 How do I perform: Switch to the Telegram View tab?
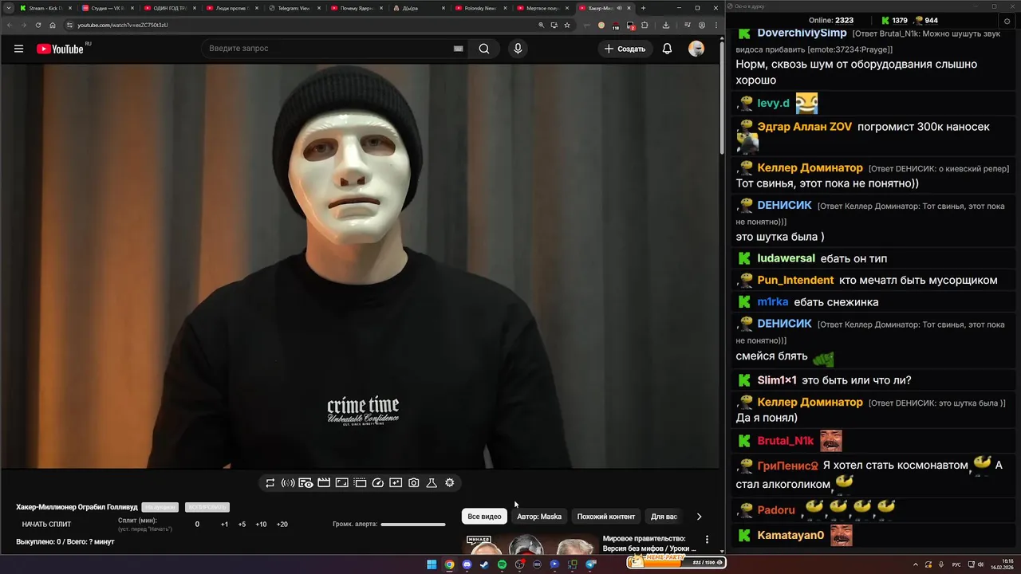click(294, 8)
